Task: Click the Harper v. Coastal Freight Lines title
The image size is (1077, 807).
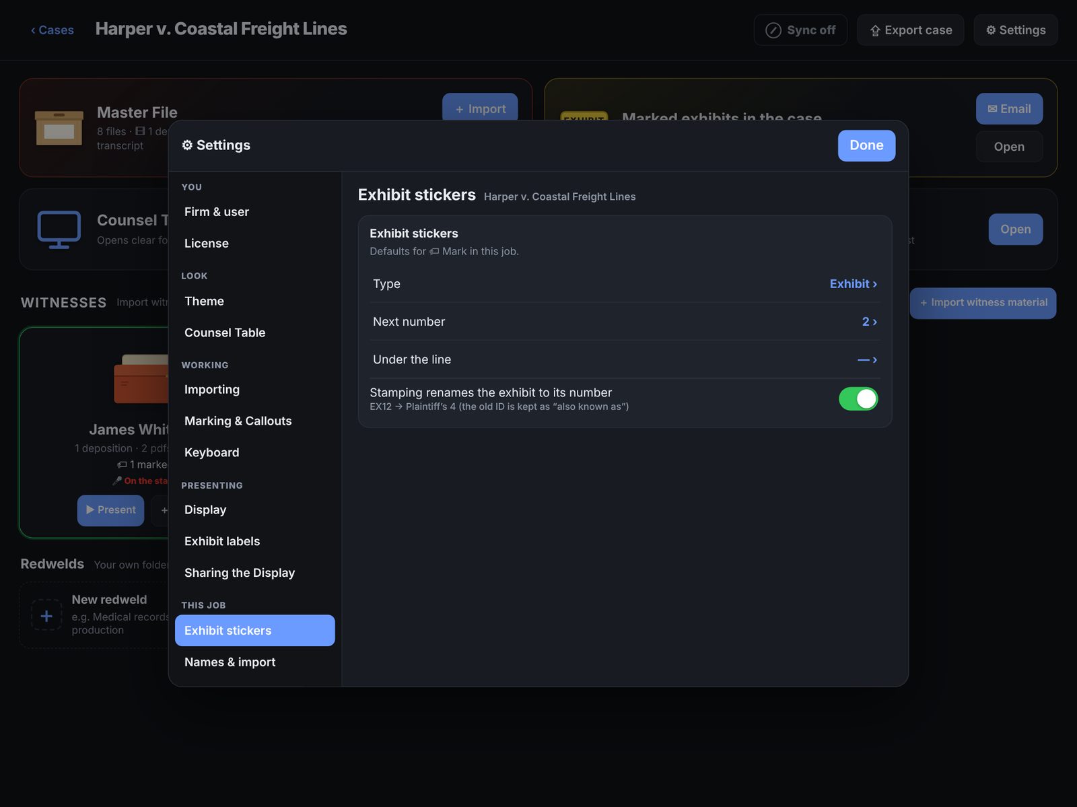Action: (221, 29)
